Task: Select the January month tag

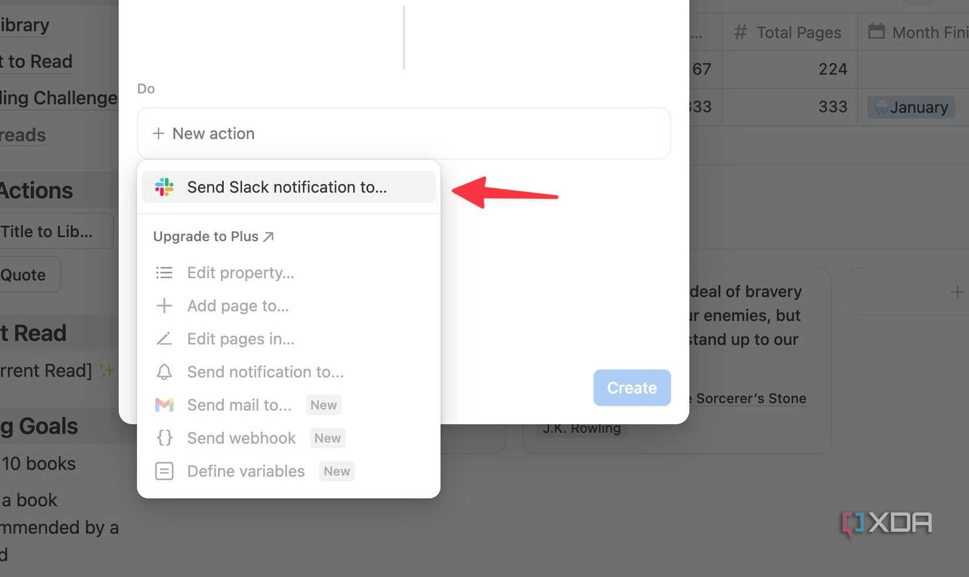Action: click(911, 107)
